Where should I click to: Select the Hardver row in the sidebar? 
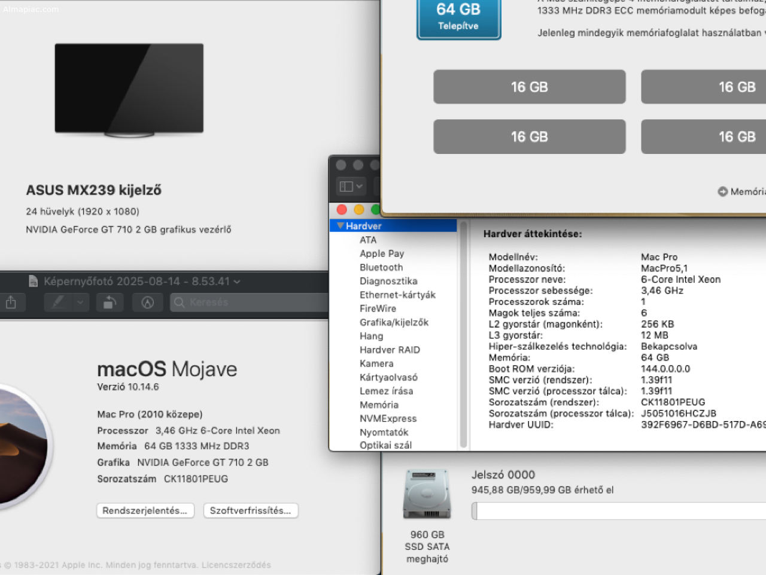(393, 226)
